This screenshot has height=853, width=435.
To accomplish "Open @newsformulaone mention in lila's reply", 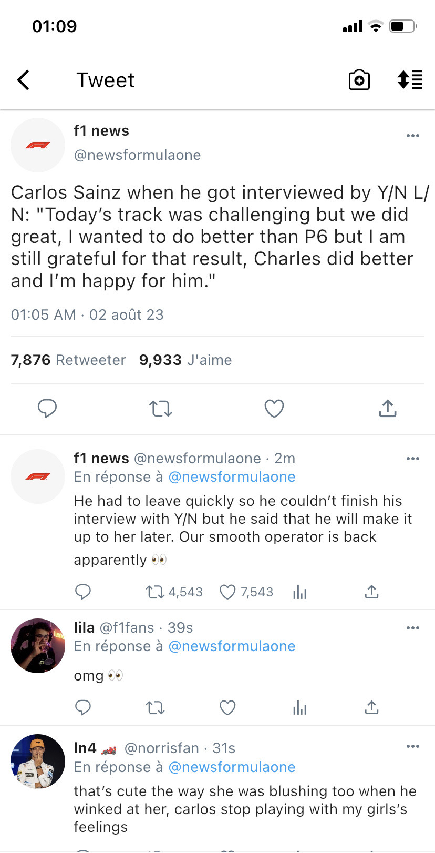I will click(232, 646).
